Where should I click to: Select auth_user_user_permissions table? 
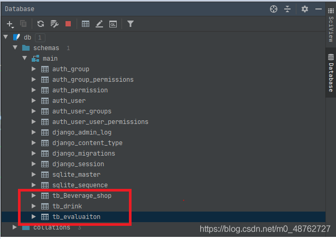[x=100, y=122]
